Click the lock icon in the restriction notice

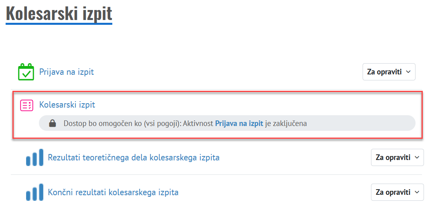click(52, 124)
